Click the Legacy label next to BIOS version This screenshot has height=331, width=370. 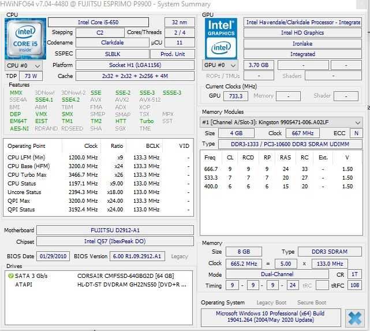click(180, 256)
